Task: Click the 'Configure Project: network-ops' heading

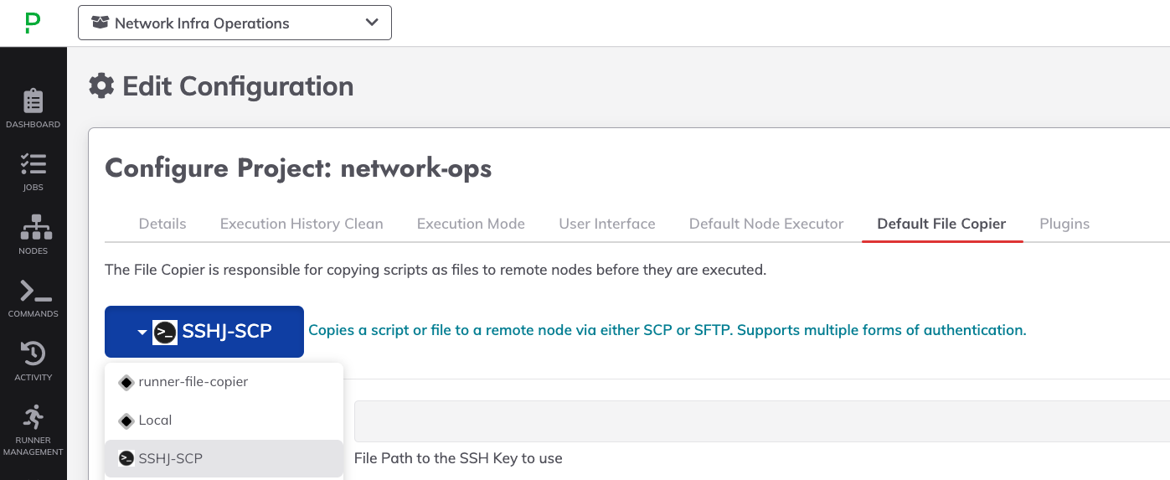Action: point(298,168)
